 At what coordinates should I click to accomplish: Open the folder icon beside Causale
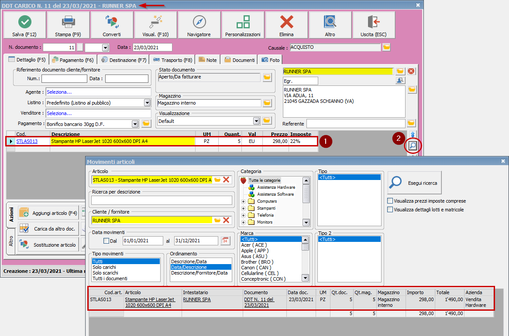click(386, 48)
